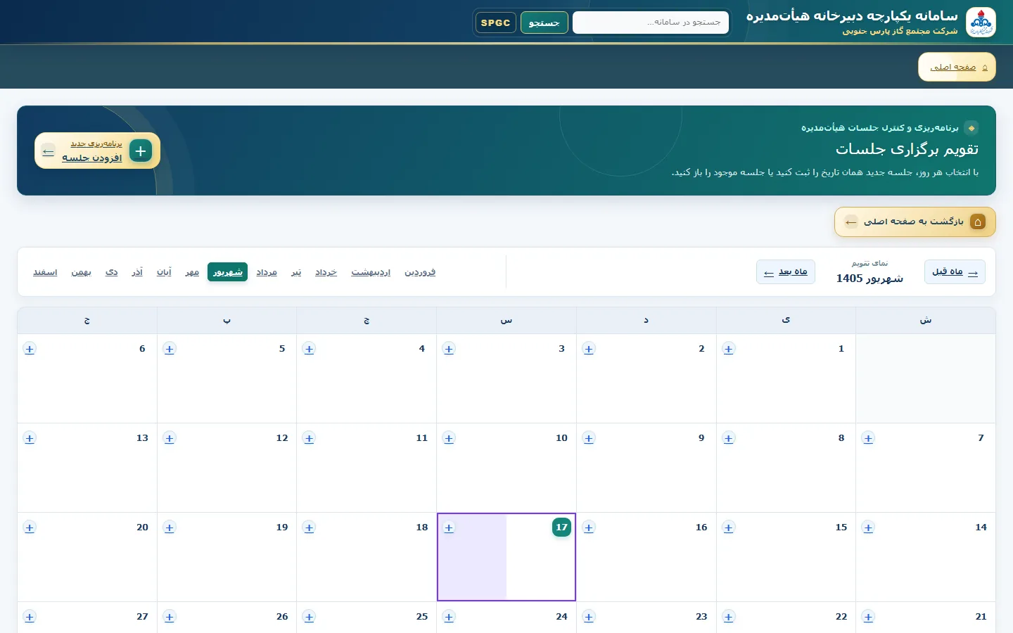
Task: Select the اسفند month tab
Action: [45, 272]
